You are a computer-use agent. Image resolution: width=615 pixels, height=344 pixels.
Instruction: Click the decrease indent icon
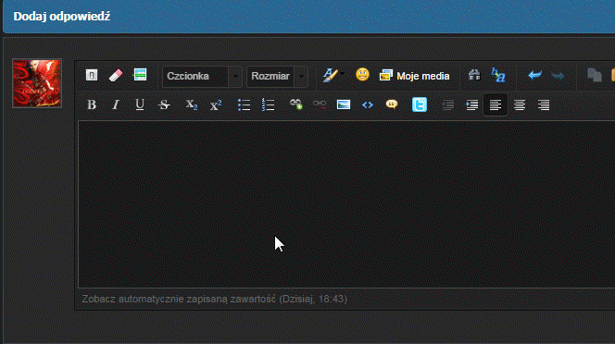(447, 104)
